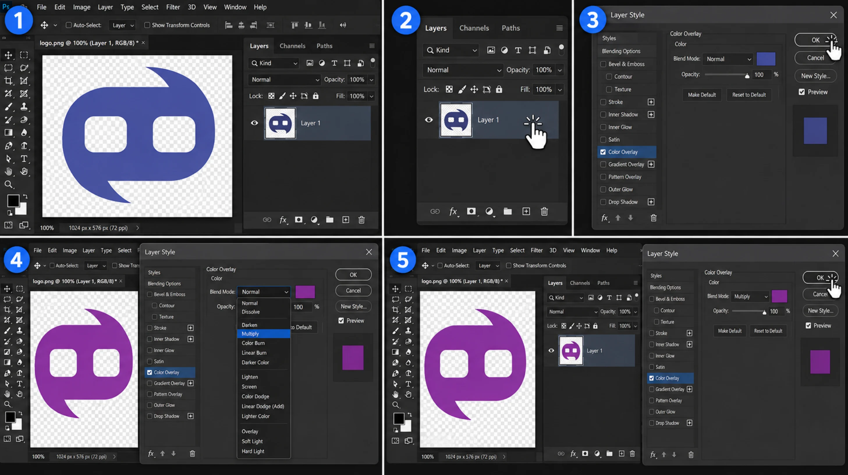This screenshot has width=848, height=475.
Task: Click the Cancel button in step 4 dialog
Action: click(353, 290)
